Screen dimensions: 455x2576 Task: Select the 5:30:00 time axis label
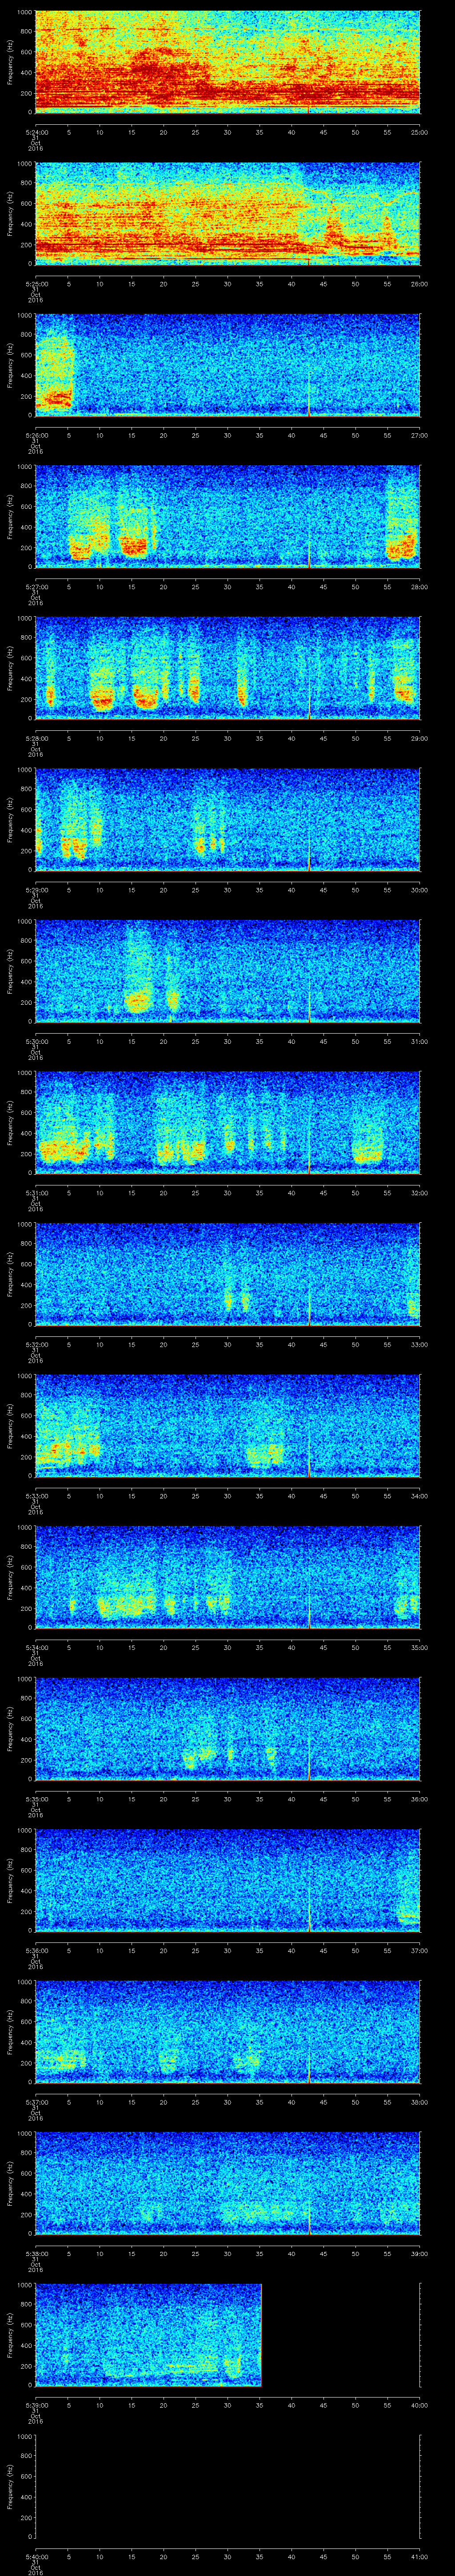pyautogui.click(x=36, y=1041)
